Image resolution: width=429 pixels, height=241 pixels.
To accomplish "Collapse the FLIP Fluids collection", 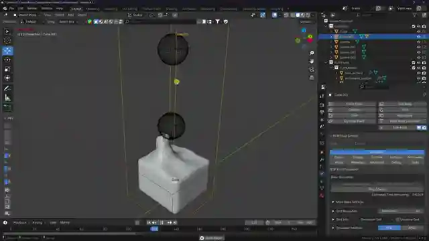I will pyautogui.click(x=326, y=62).
